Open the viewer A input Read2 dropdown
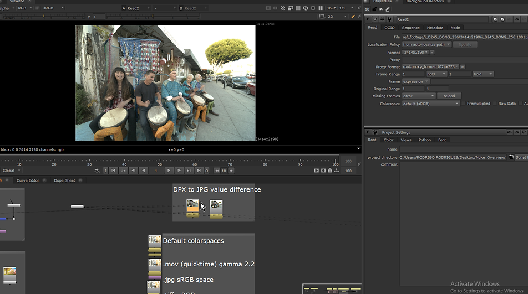Image resolution: width=528 pixels, height=294 pixels. (x=136, y=8)
